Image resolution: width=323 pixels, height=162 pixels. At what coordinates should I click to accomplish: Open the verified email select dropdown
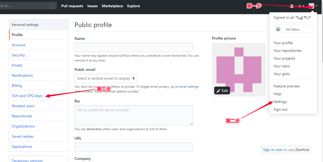[106, 78]
